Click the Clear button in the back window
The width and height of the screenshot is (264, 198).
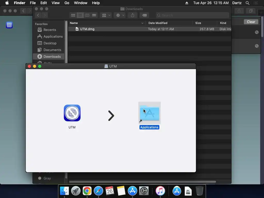pos(251,22)
